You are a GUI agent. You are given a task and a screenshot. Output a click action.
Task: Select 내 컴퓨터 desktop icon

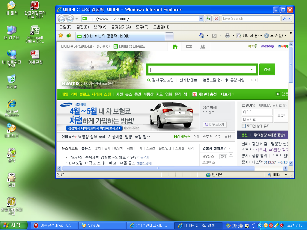(x=12, y=32)
